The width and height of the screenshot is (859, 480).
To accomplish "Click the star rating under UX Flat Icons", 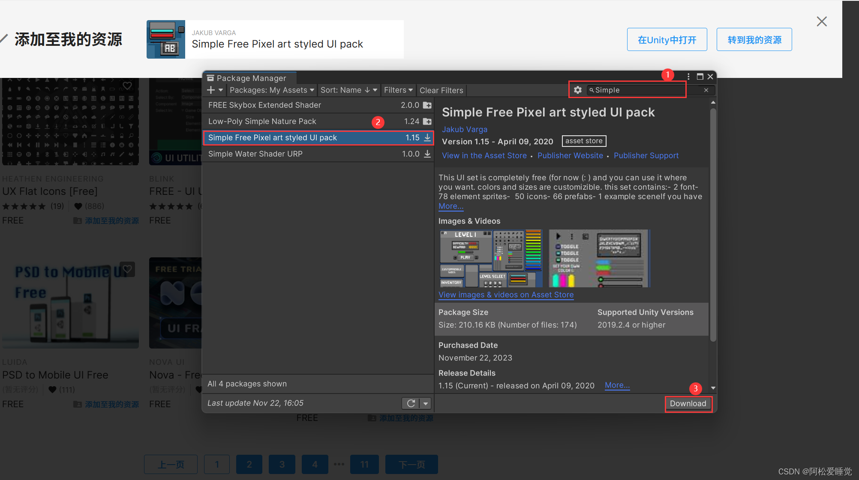I will (24, 206).
